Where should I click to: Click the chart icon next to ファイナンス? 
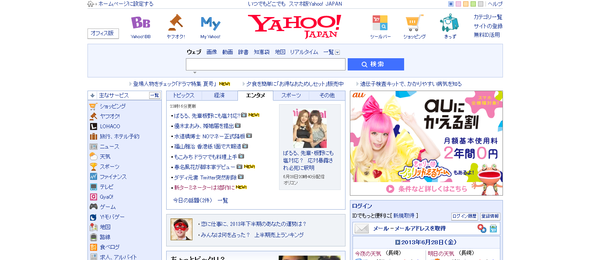93,177
